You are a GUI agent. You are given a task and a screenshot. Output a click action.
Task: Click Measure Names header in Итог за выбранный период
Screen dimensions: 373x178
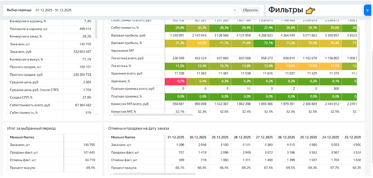22,137
